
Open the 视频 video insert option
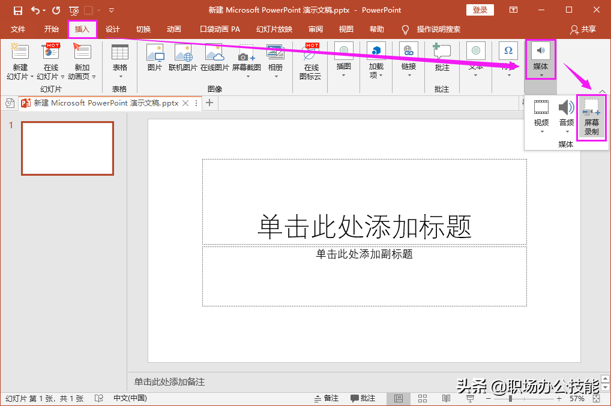541,117
